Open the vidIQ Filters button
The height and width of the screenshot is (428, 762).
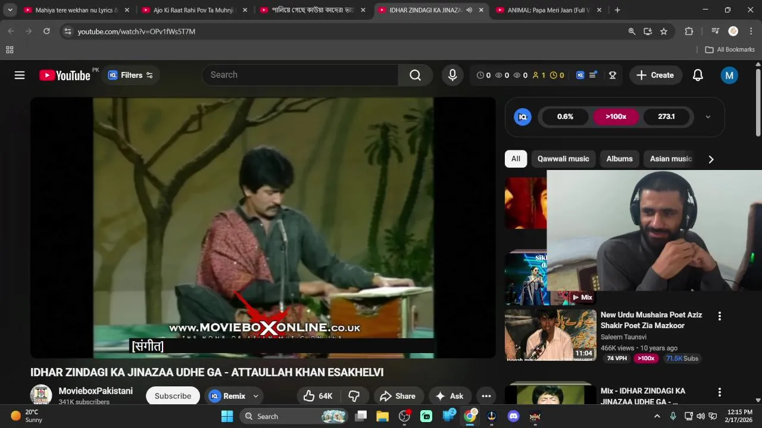pos(130,75)
